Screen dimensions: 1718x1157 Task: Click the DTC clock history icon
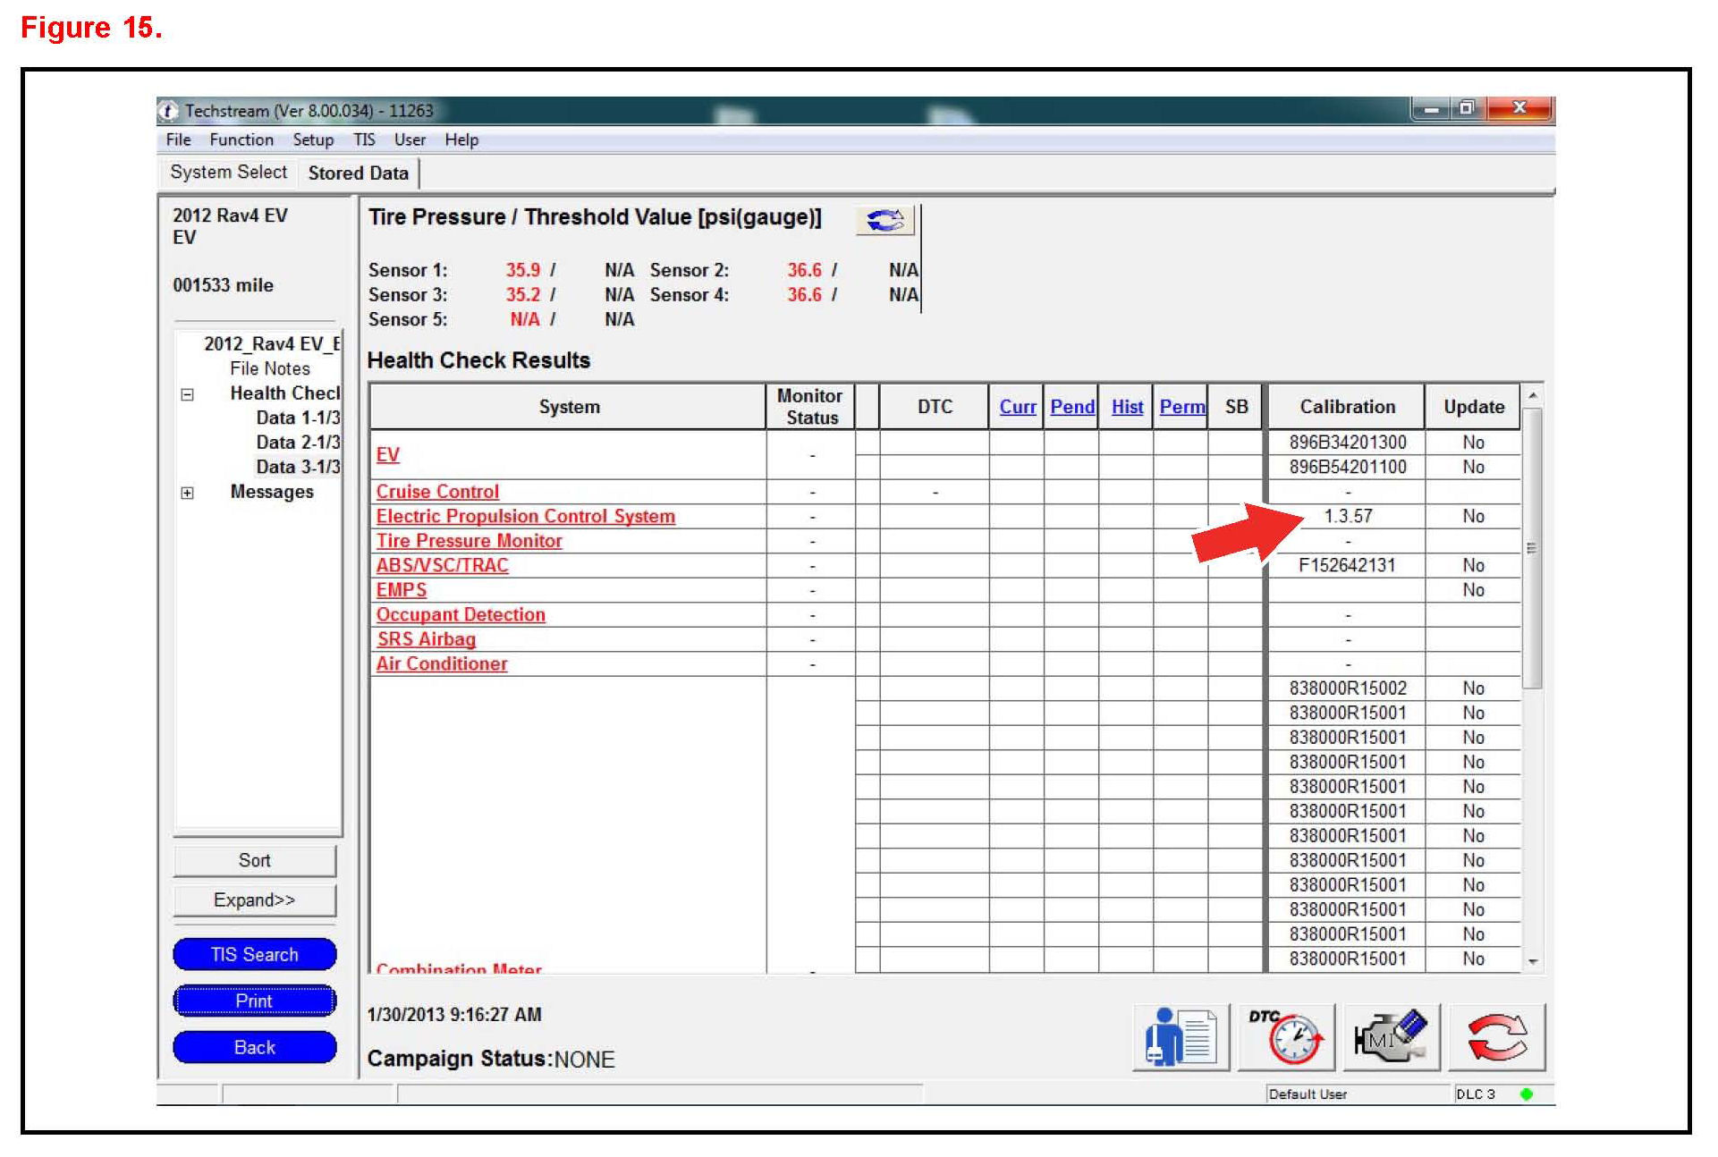pos(1285,1038)
